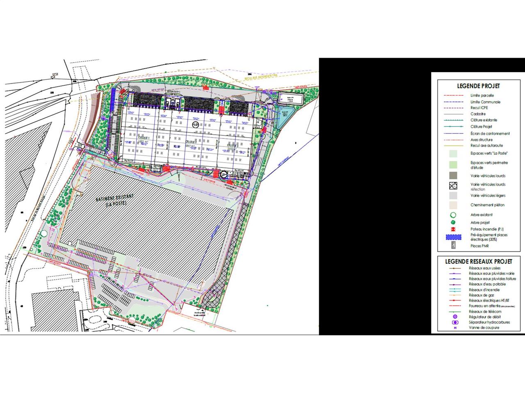Select the red Poteau incendie legend symbol
Screen dimensions: 525x393
[x=453, y=229]
